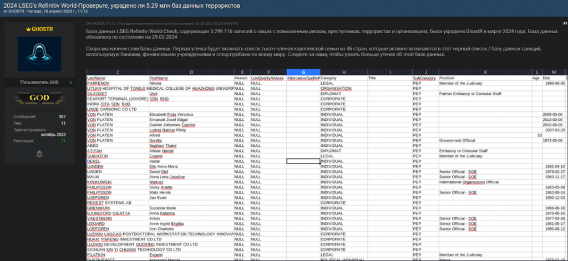Click the green online status dot
The image size is (568, 261).
pos(70,82)
